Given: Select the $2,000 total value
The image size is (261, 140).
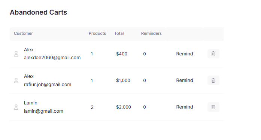Looking at the screenshot, I should coord(124,107).
